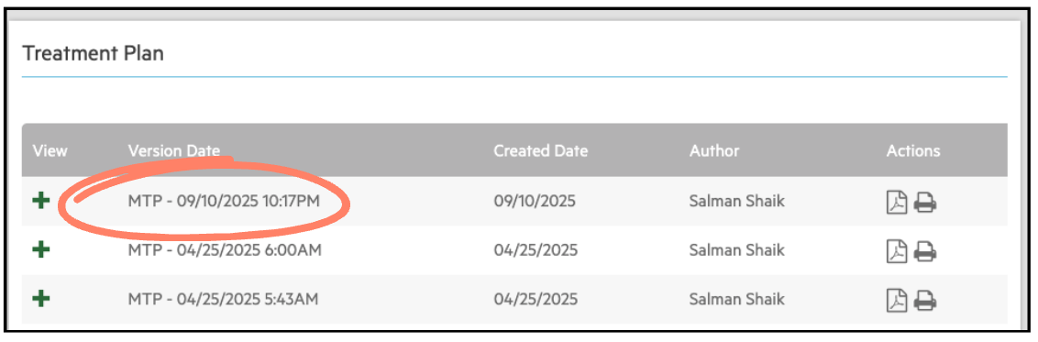1038x342 pixels.
Task: Open PDF for 09/10/2025 10:17PM plan
Action: pos(897,203)
